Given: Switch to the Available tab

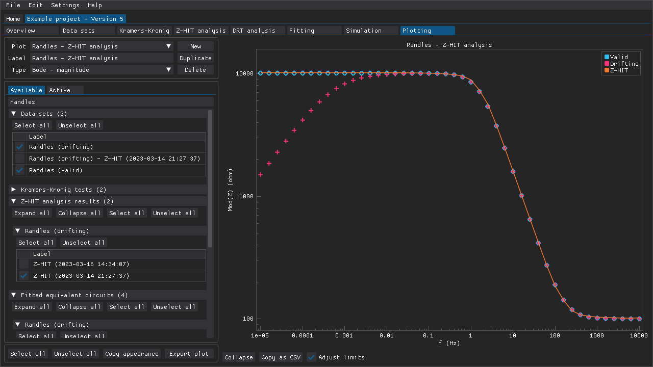Looking at the screenshot, I should pyautogui.click(x=26, y=90).
